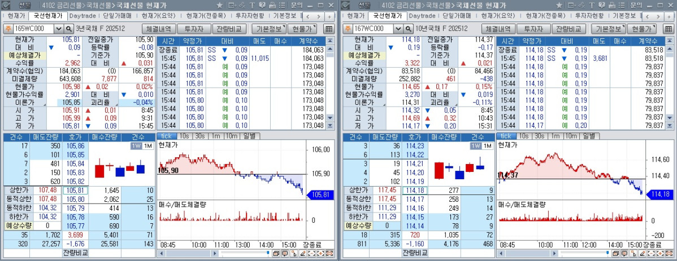
Task: Click the export arrow icon in left window title bar
Action: [232, 6]
